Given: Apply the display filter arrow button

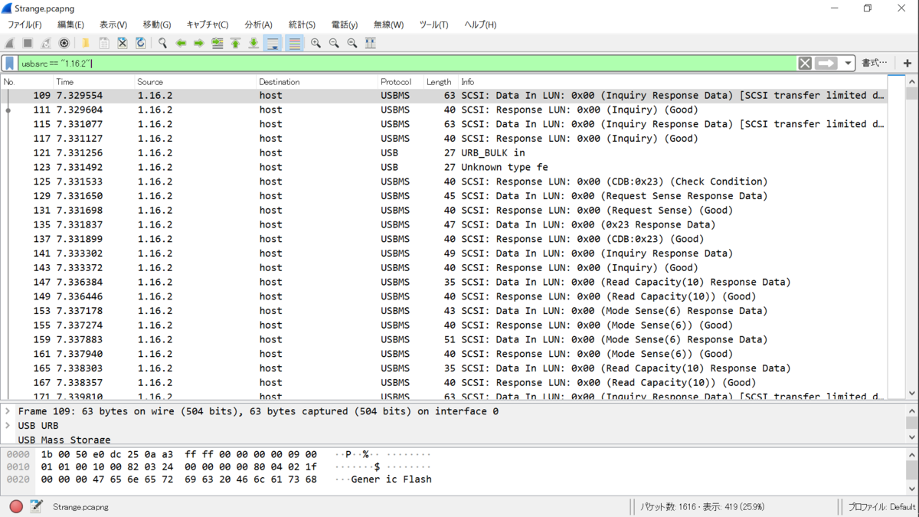Looking at the screenshot, I should click(x=826, y=64).
